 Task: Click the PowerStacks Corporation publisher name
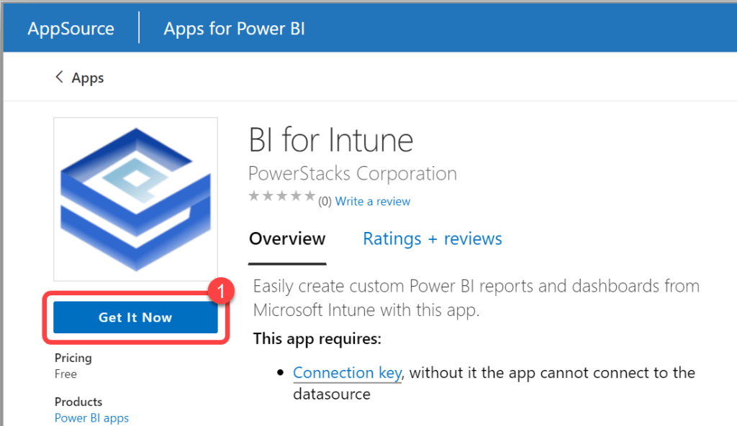[352, 174]
